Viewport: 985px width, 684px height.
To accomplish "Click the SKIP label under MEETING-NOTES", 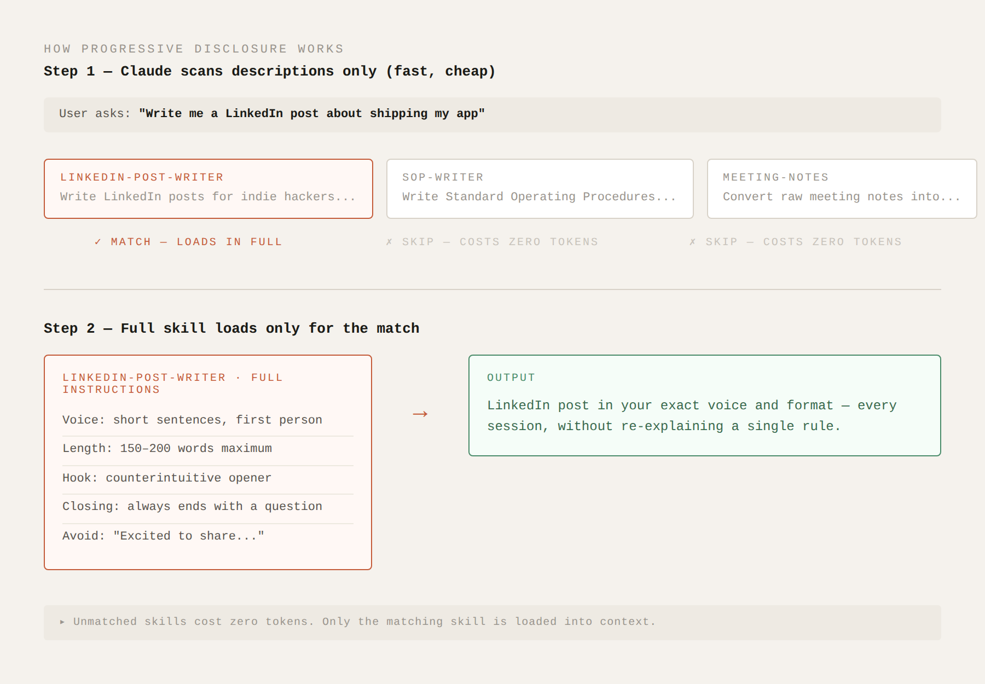I will (x=795, y=242).
